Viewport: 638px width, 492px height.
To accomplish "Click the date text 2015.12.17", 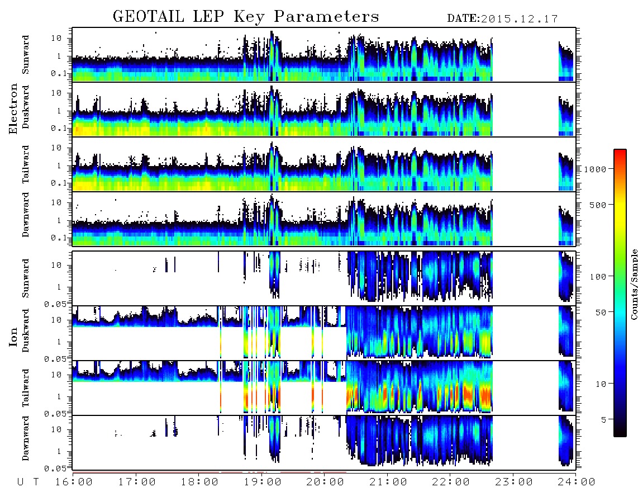I will [519, 19].
